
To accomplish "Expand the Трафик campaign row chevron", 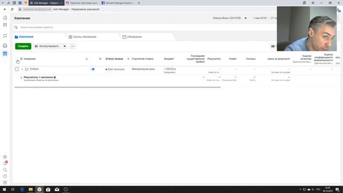I will (x=22, y=69).
